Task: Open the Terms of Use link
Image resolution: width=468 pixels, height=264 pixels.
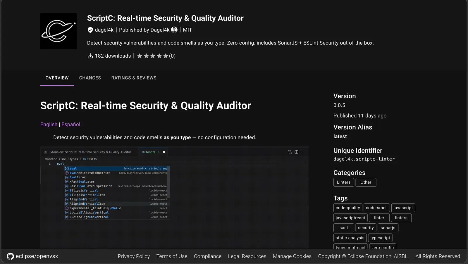Action: (172, 256)
